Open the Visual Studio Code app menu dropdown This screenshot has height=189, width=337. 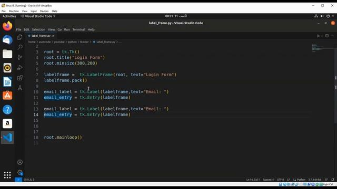(38, 16)
